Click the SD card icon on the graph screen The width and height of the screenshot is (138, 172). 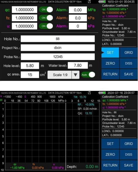click(89, 93)
